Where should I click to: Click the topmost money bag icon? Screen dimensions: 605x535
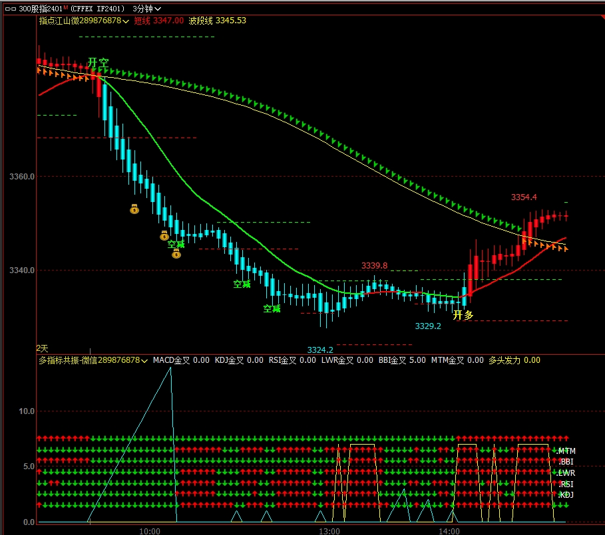134,209
